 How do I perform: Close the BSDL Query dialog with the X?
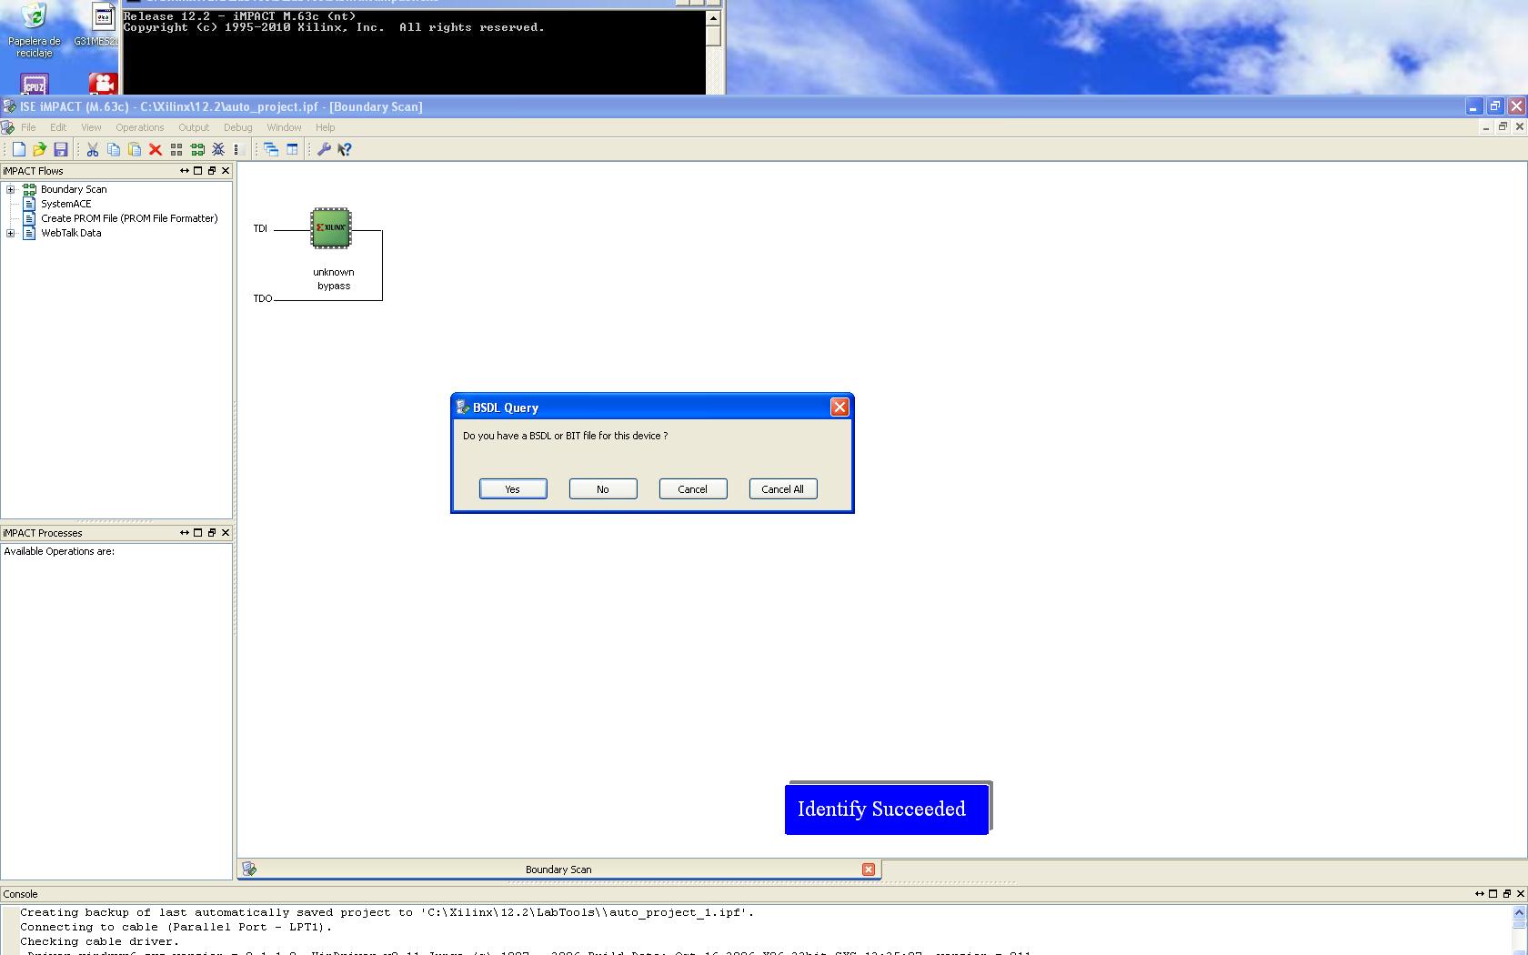[839, 407]
